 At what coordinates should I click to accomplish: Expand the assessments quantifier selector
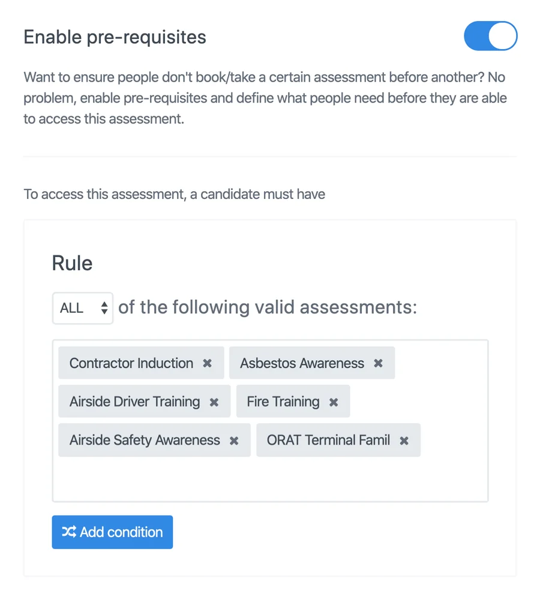point(82,307)
